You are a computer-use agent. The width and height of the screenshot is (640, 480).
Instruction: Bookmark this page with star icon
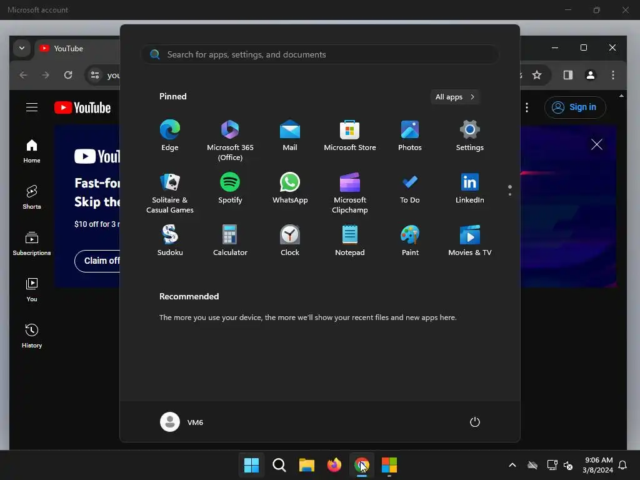coord(537,75)
